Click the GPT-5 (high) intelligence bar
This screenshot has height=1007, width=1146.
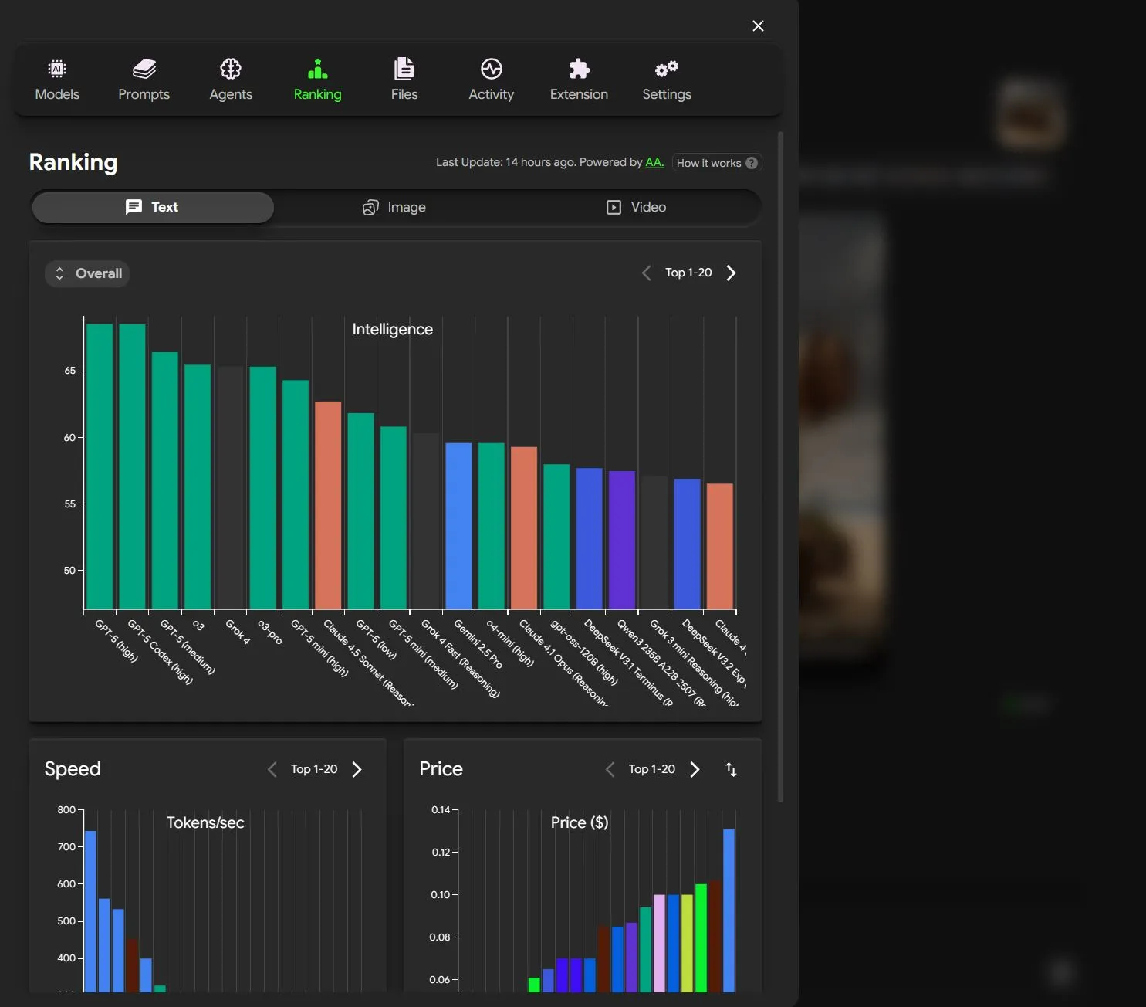(x=99, y=463)
